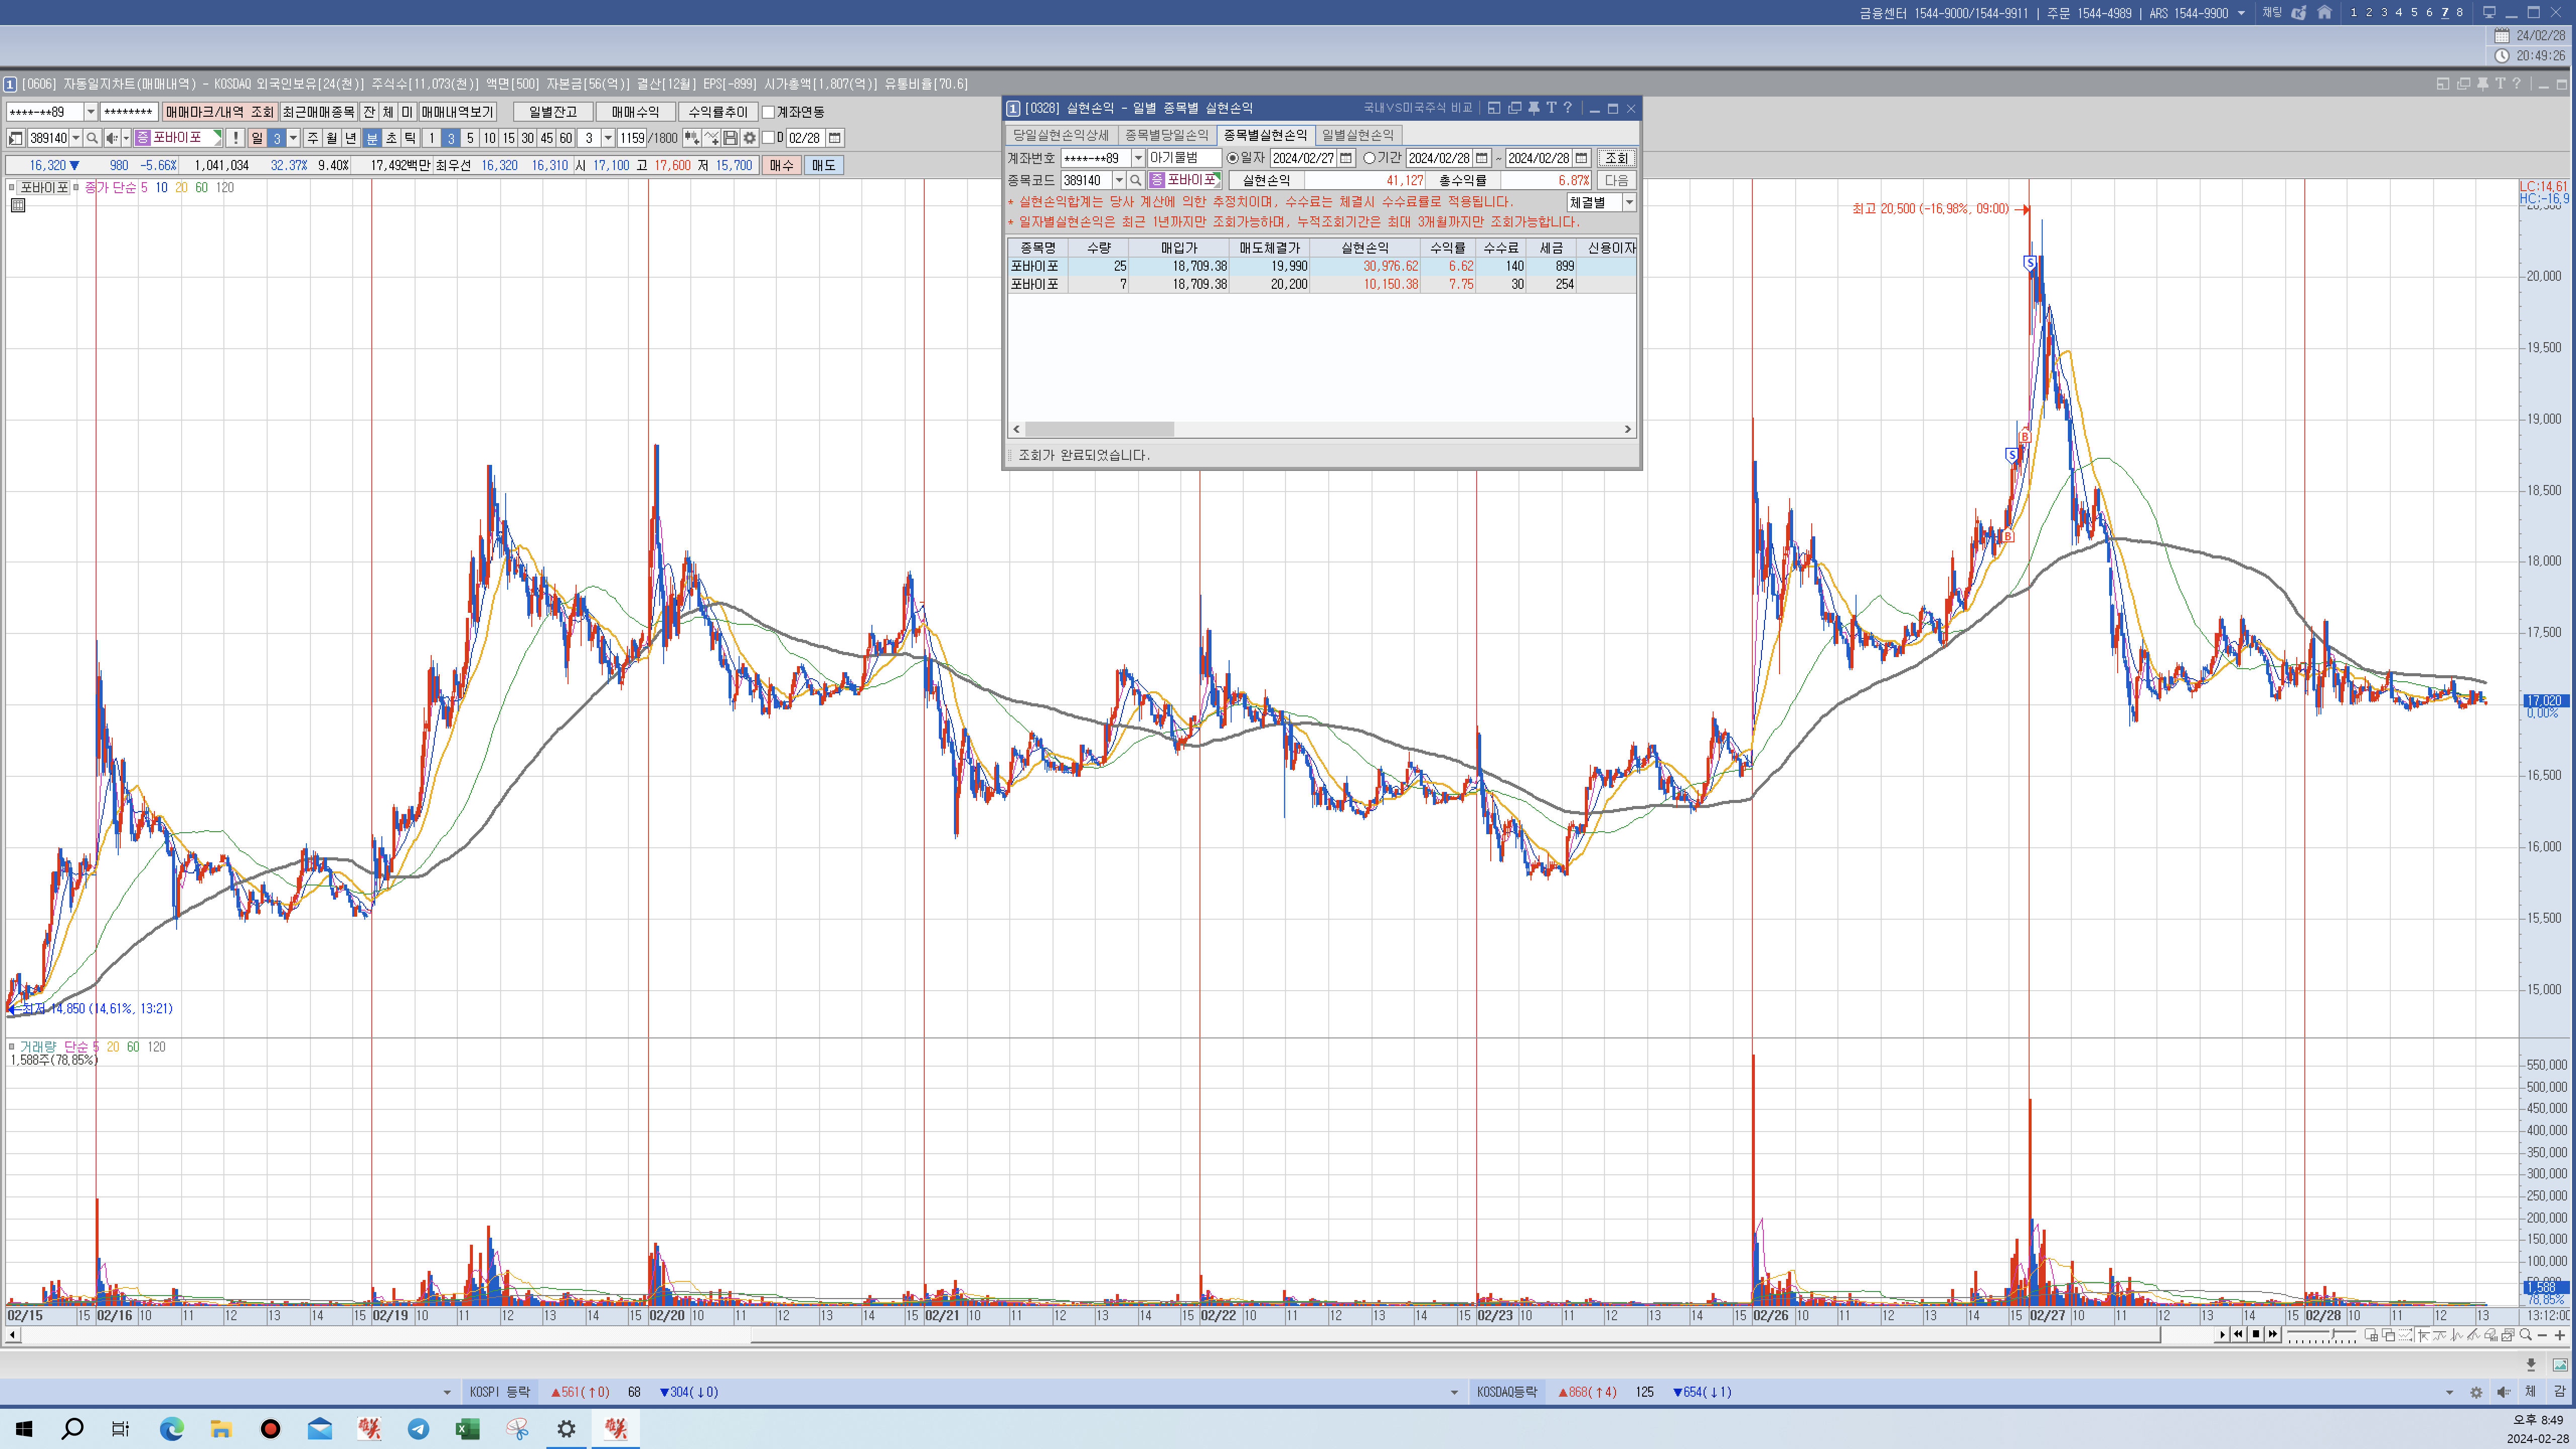This screenshot has height=1449, width=2576.
Task: Toggle the 분 minute chart button
Action: (x=372, y=138)
